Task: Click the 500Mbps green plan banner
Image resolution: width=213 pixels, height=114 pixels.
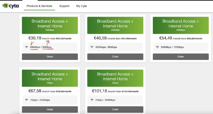Action: pyautogui.click(x=181, y=25)
